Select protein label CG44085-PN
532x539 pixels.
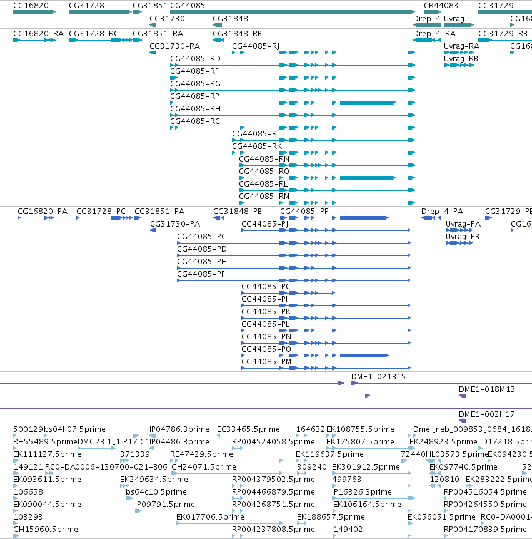click(266, 337)
